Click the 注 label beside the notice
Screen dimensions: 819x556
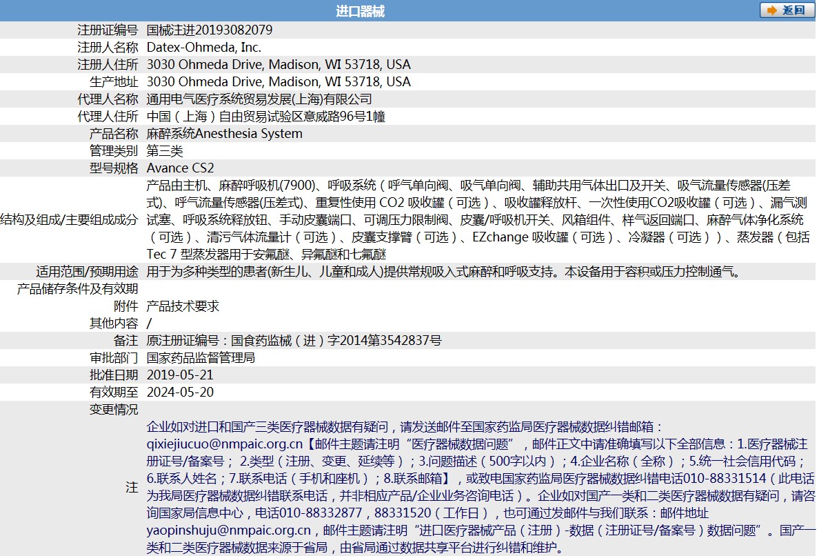132,487
